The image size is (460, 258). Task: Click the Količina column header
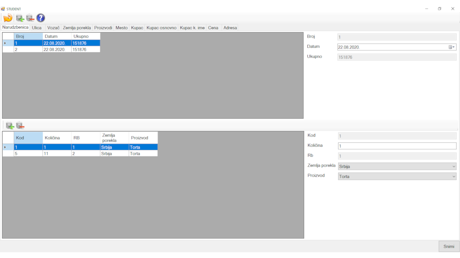57,138
